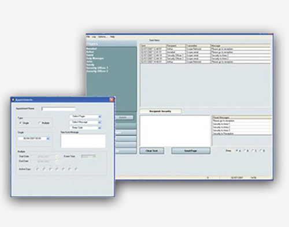
Task: Choose preset 'Security to Area 2'
Action: 242,127
